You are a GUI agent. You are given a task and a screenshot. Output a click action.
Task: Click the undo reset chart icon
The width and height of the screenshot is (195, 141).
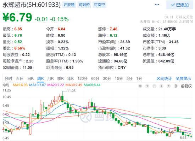click(140, 86)
